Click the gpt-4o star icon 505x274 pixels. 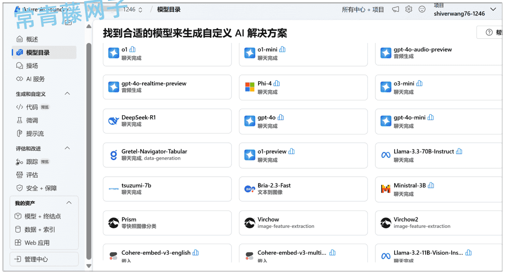(x=250, y=121)
